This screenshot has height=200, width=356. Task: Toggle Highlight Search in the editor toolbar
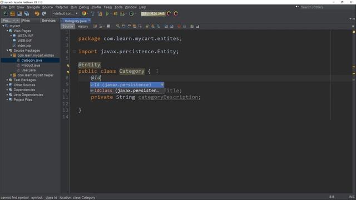coord(135,26)
